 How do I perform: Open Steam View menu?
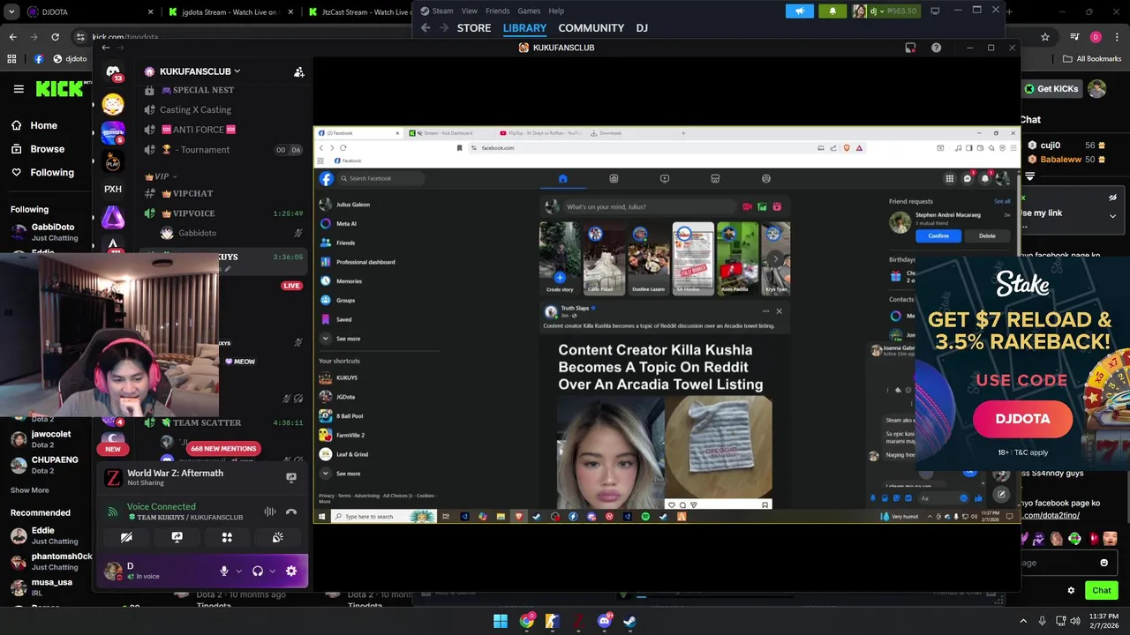click(470, 11)
